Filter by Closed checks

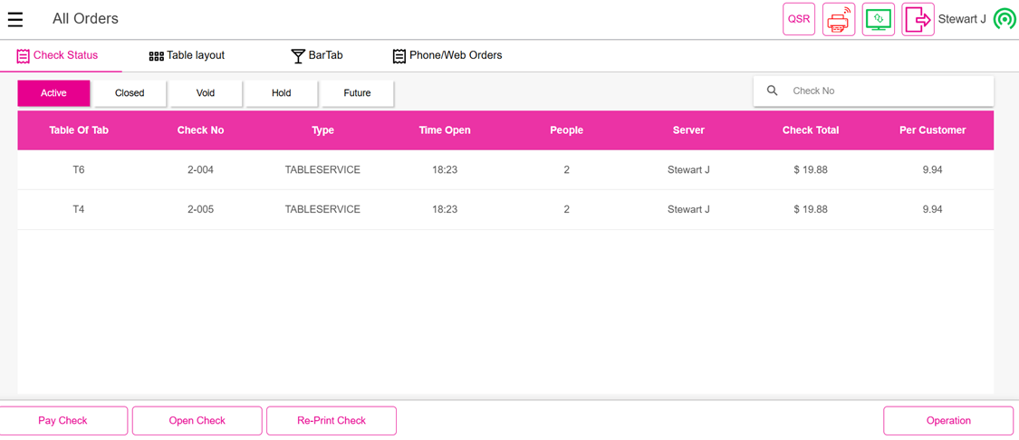click(x=130, y=93)
